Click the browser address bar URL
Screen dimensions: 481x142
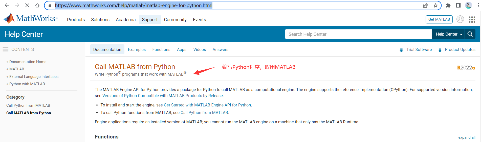[x=134, y=5]
